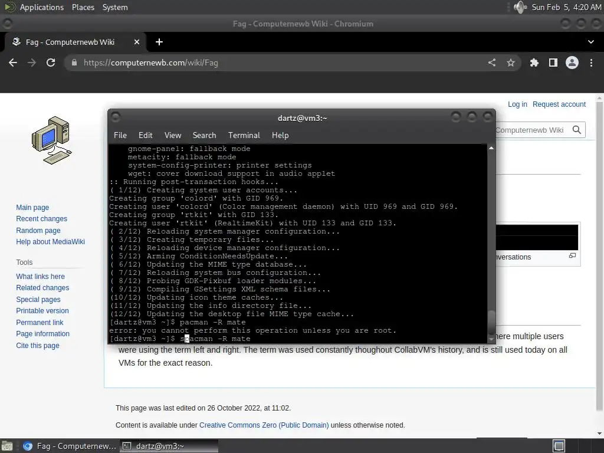Click the wiki search magnifier icon
The height and width of the screenshot is (453, 604).
(577, 130)
